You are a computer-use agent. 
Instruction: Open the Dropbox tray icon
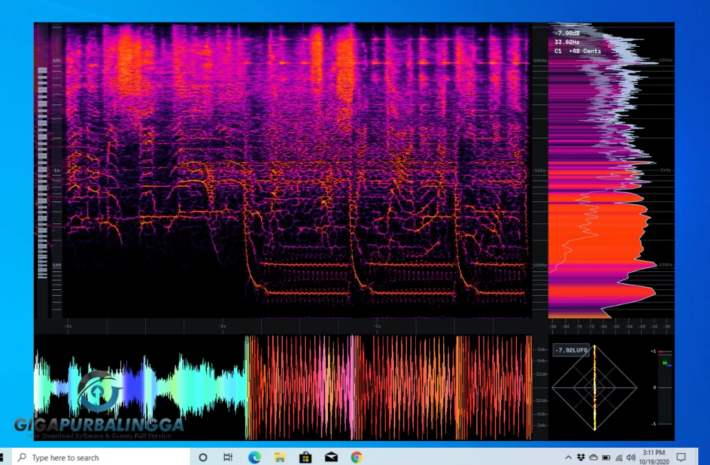pos(581,457)
